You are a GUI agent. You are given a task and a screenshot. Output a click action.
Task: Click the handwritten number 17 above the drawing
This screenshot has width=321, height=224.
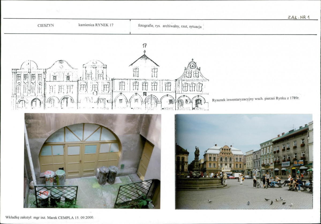pos(145,46)
